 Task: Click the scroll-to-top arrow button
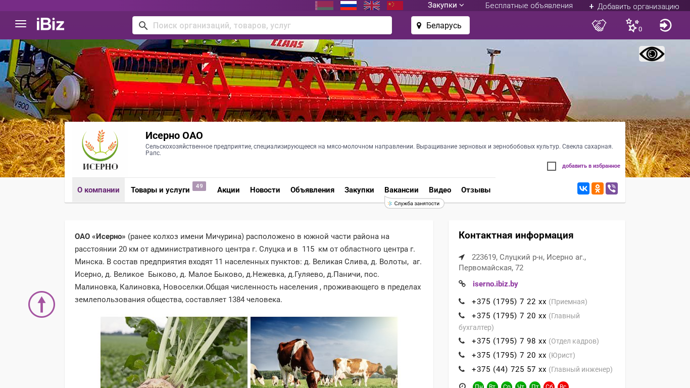pos(41,304)
